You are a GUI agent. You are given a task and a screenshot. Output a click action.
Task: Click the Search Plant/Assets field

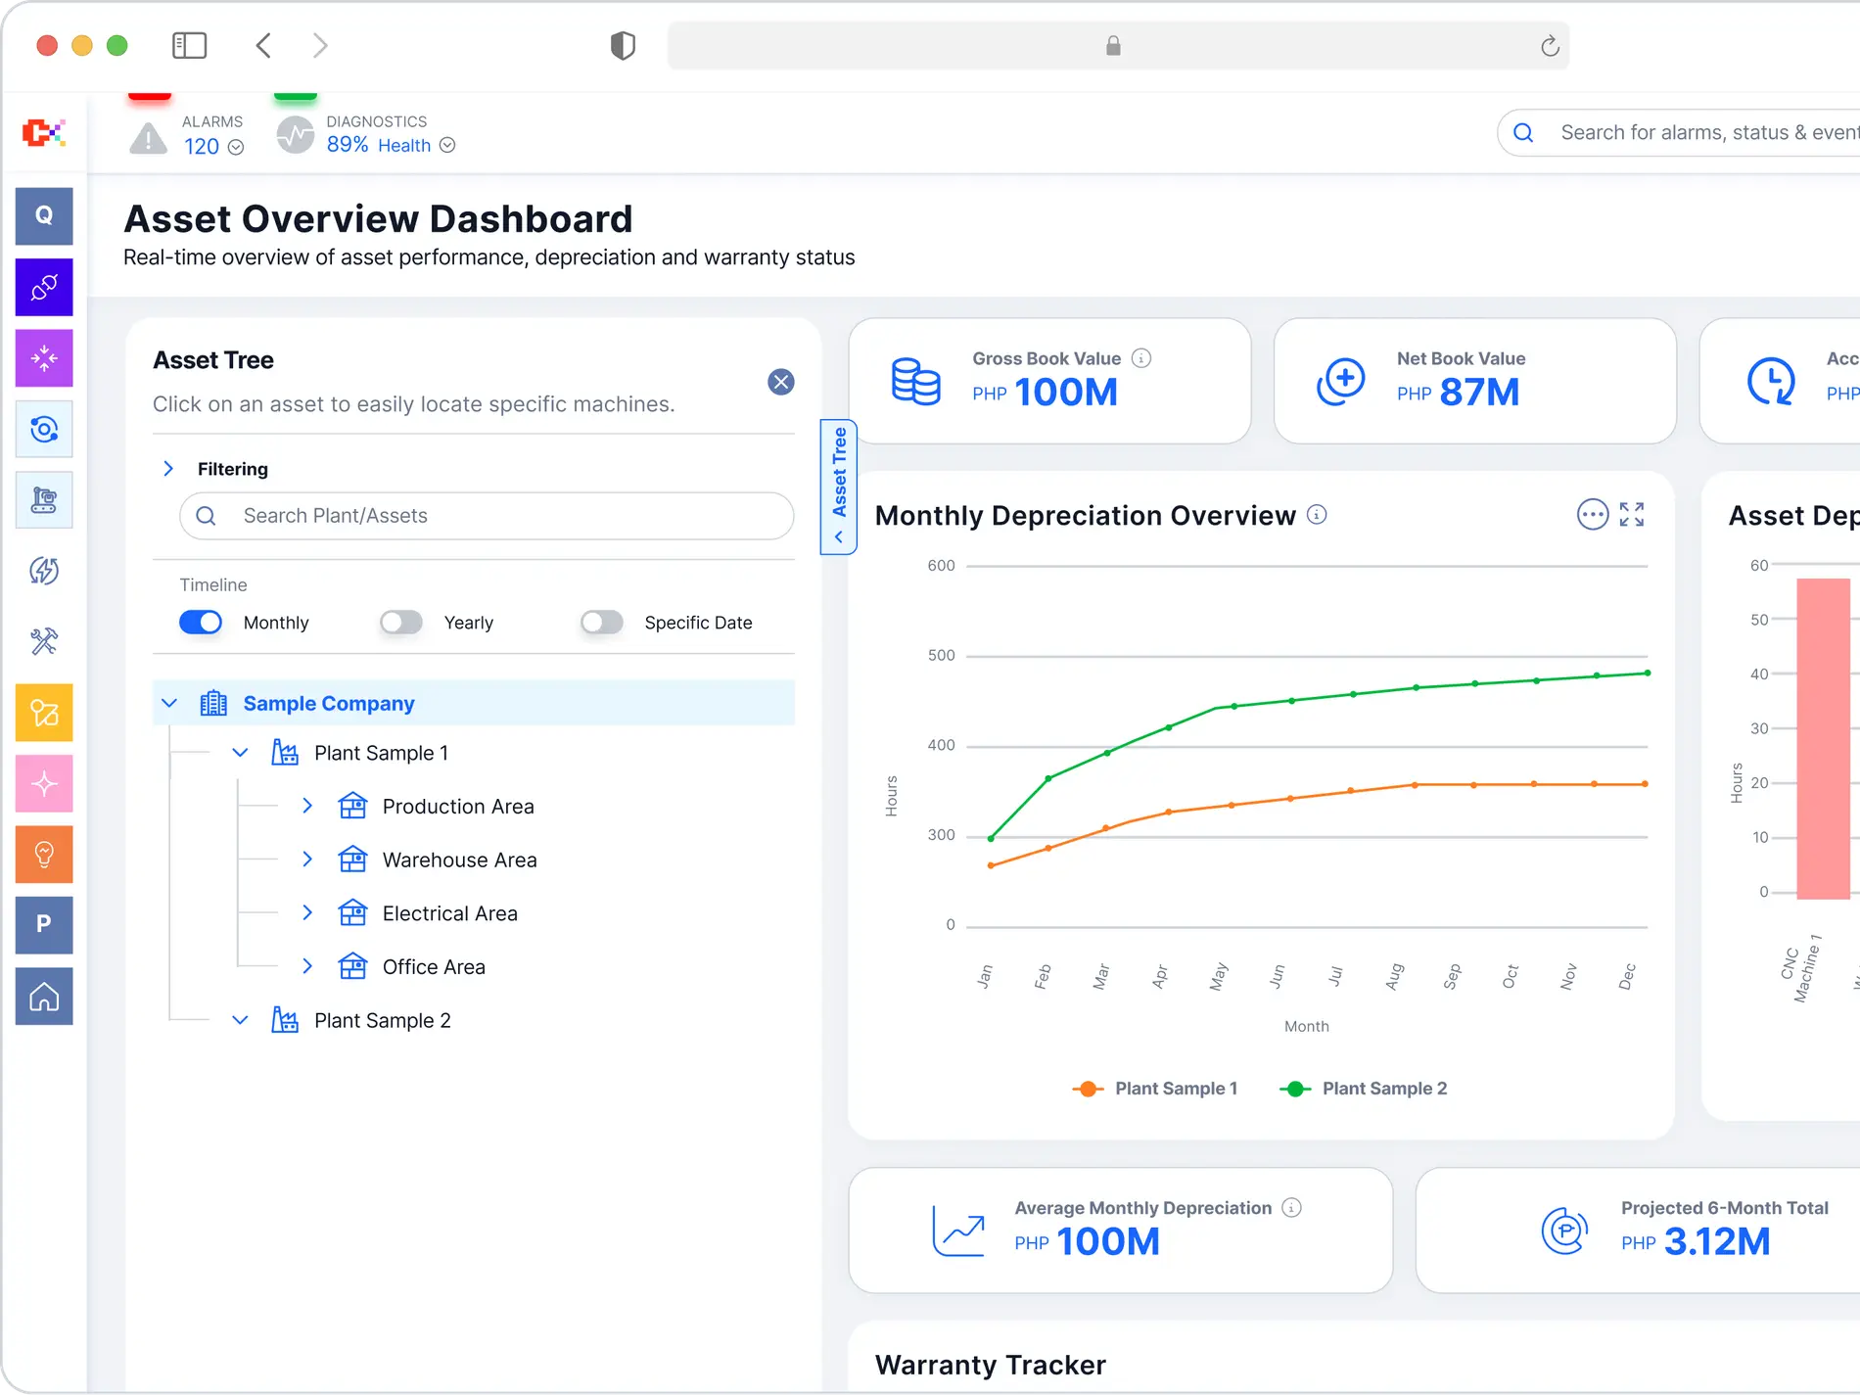(487, 516)
